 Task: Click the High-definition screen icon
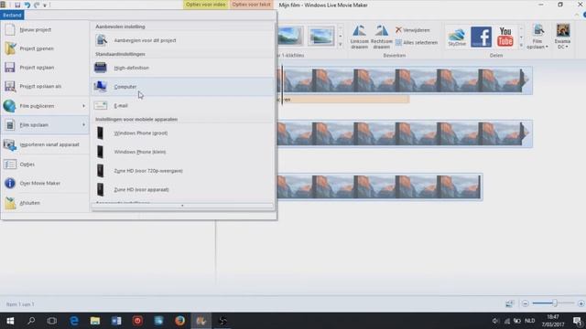tap(100, 68)
